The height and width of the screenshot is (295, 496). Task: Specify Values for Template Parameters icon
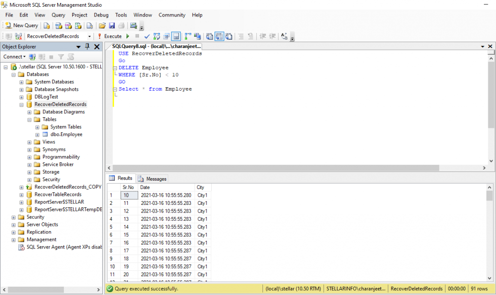click(x=284, y=36)
